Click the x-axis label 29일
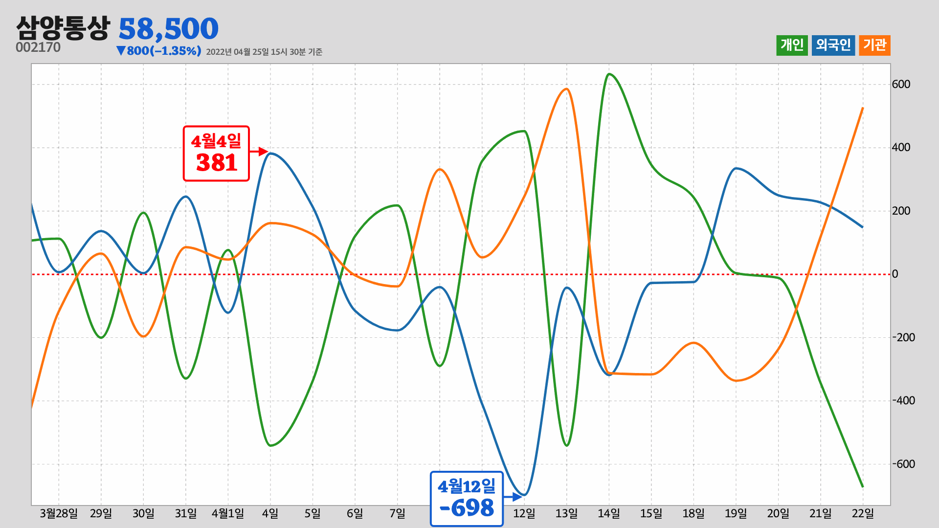This screenshot has width=939, height=528. click(x=101, y=513)
